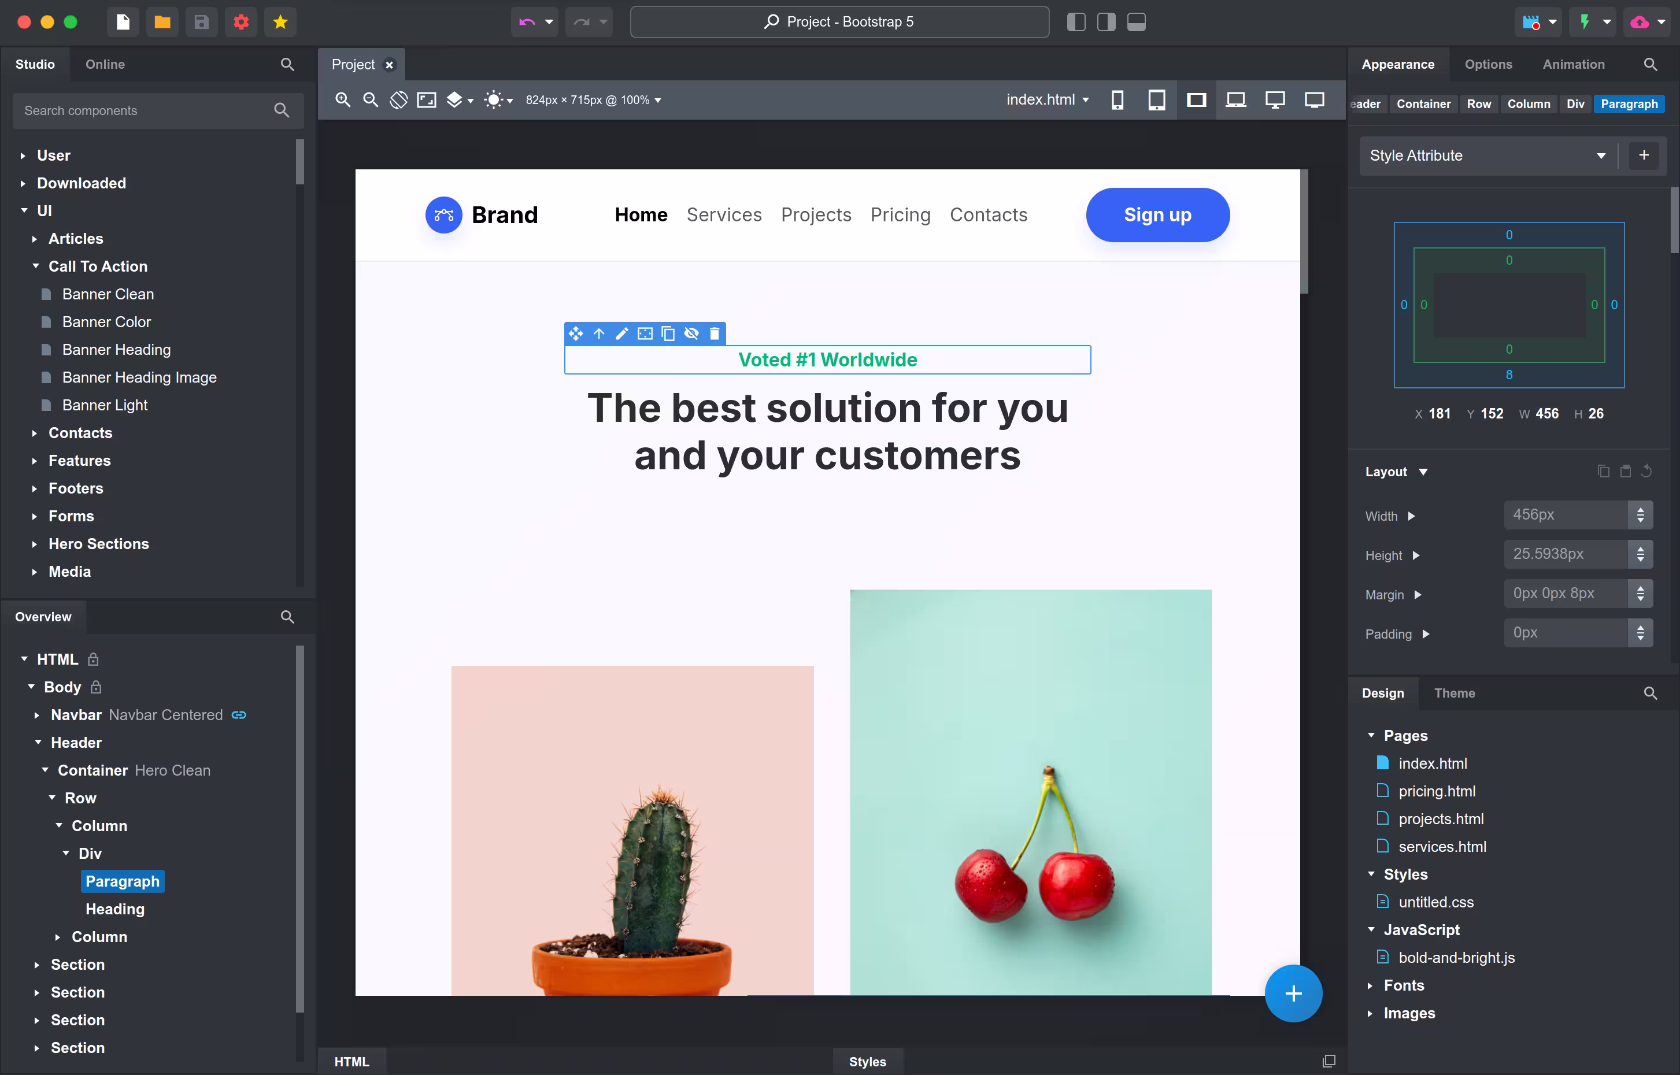Collapse the Call To Action category
This screenshot has height=1075, width=1680.
pos(36,266)
